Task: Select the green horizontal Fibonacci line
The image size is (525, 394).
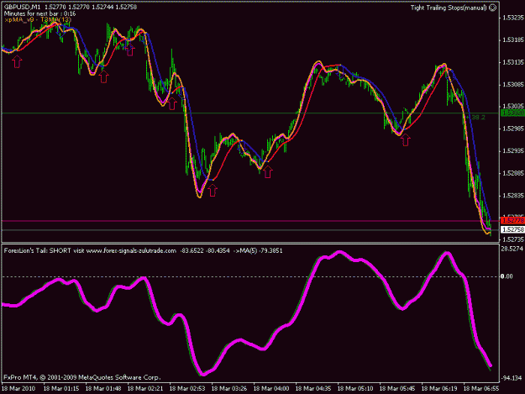Action: coord(250,113)
